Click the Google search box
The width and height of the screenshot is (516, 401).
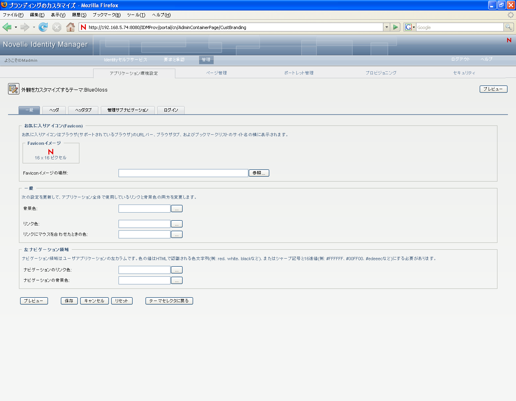460,27
